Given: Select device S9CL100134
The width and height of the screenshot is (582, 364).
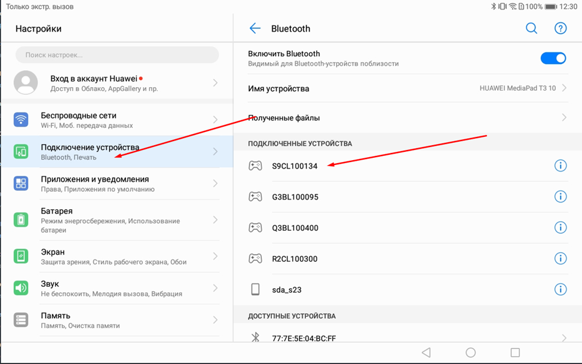Looking at the screenshot, I should pos(408,166).
